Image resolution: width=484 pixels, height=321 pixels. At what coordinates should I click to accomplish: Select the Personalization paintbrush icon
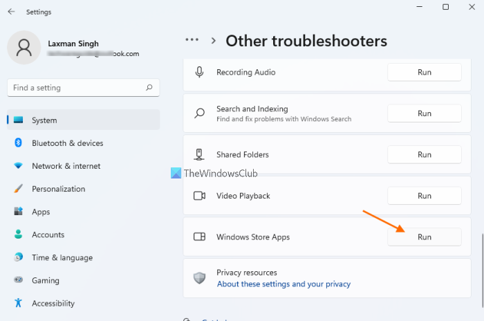click(x=18, y=189)
